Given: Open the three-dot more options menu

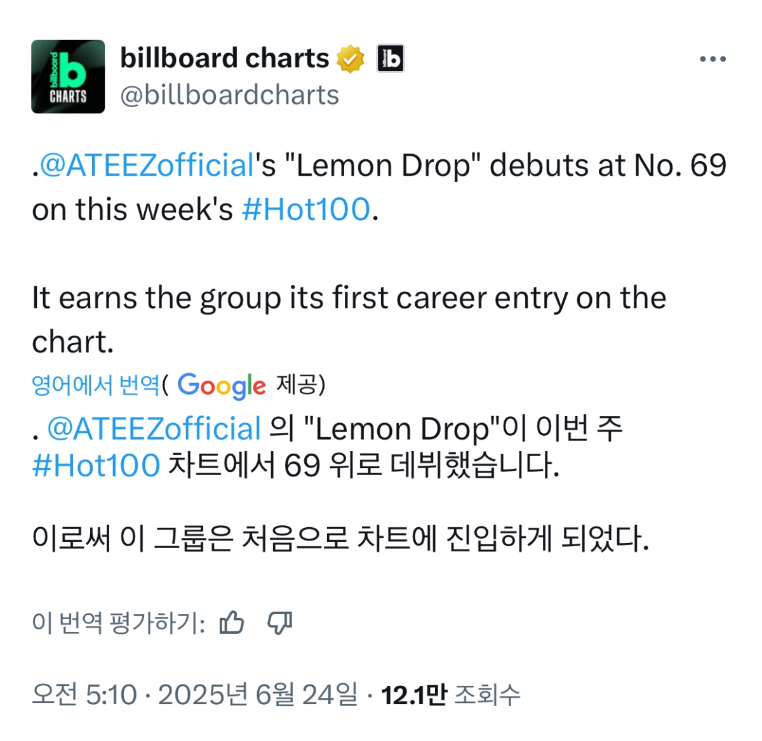Looking at the screenshot, I should [712, 60].
